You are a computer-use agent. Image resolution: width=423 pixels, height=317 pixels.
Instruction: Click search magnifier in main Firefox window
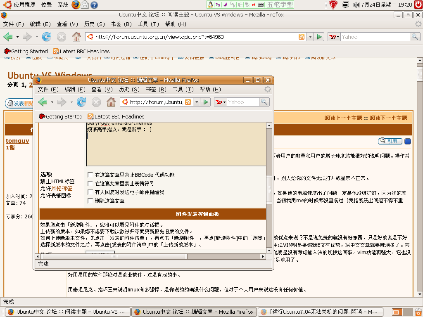(415, 37)
